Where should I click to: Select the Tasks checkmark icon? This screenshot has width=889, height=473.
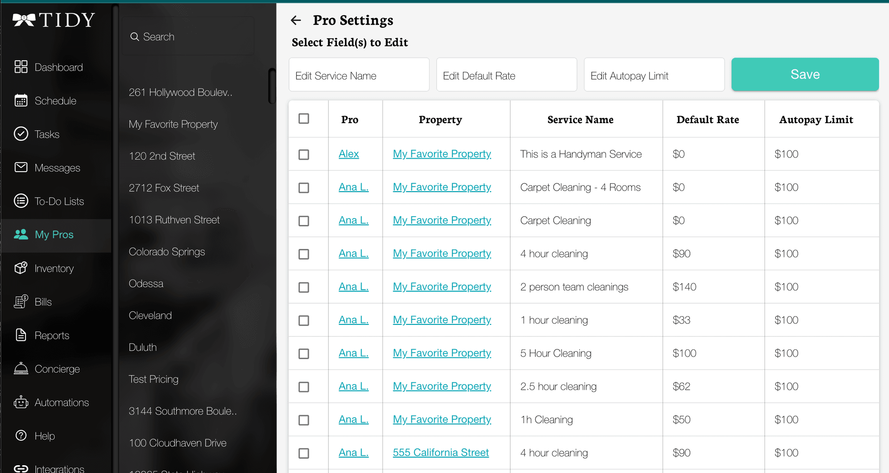[21, 134]
